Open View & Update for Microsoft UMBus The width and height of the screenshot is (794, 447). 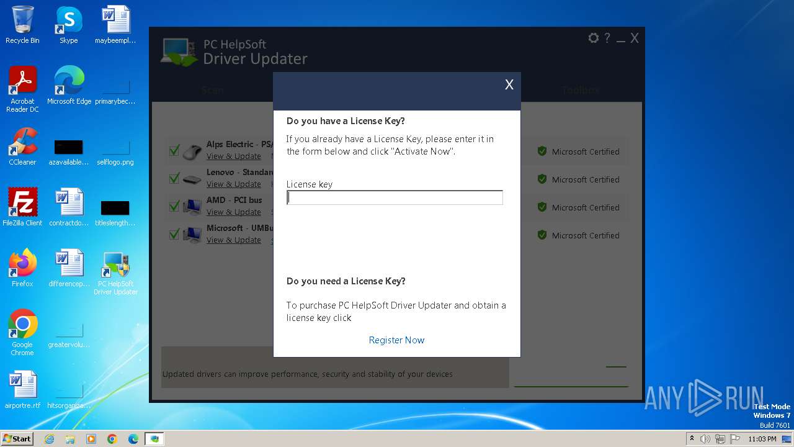click(234, 240)
